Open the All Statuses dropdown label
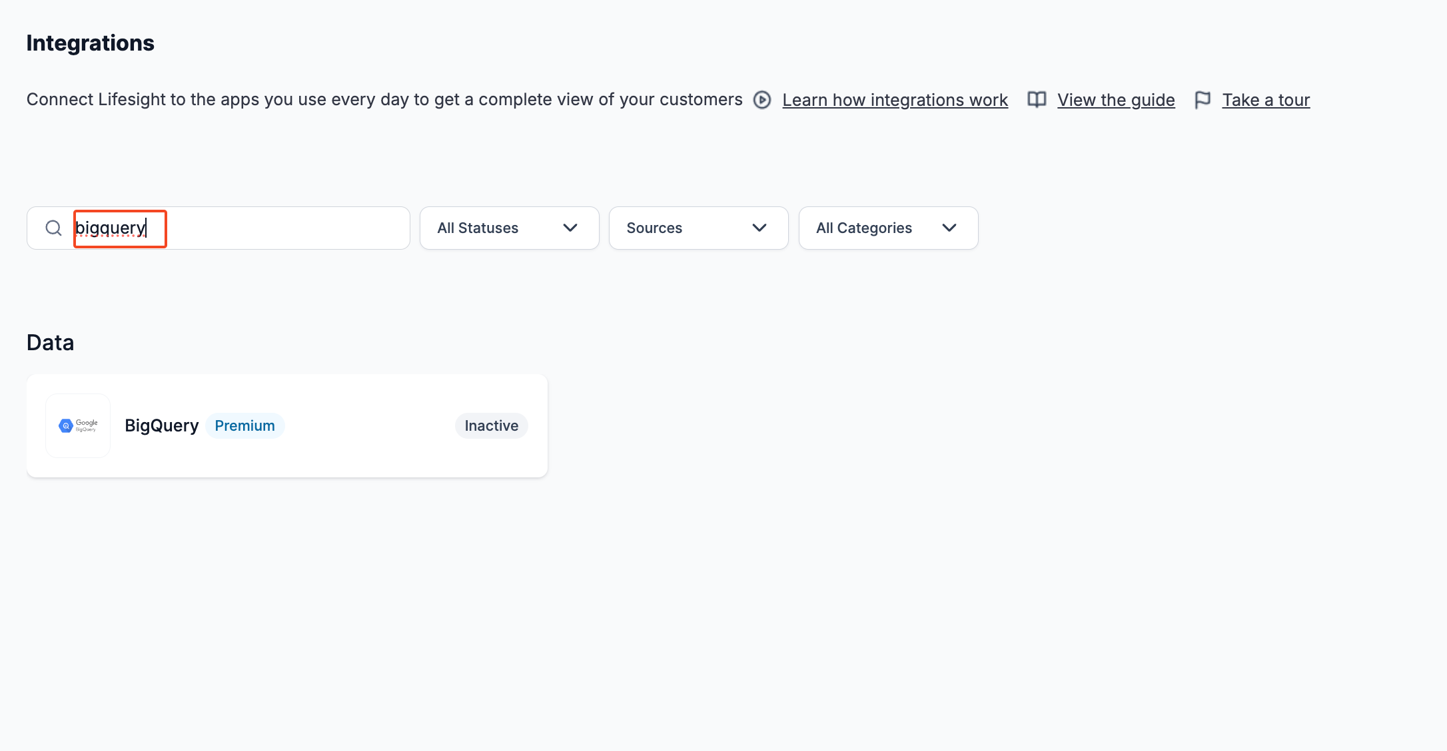The height and width of the screenshot is (751, 1447). 478,228
